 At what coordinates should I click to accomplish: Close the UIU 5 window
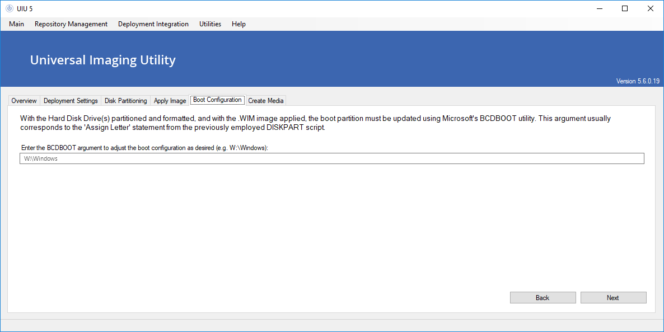pyautogui.click(x=651, y=8)
